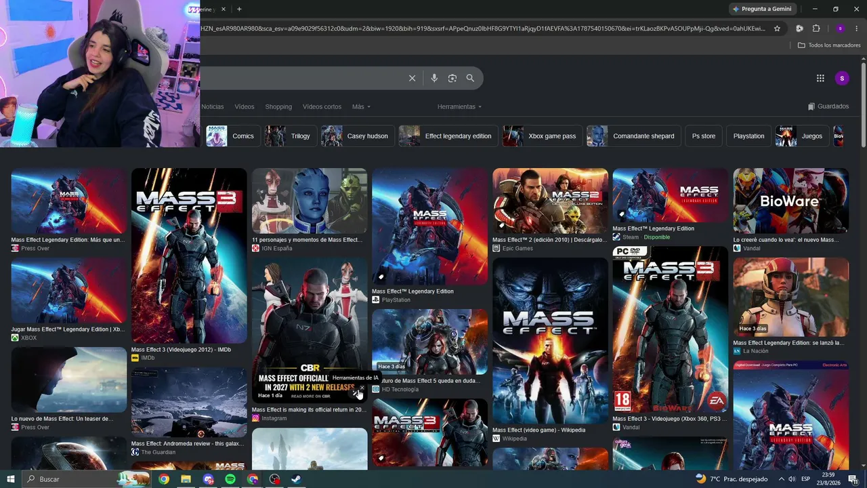Open the Windows Start menu
867x488 pixels.
[12, 479]
